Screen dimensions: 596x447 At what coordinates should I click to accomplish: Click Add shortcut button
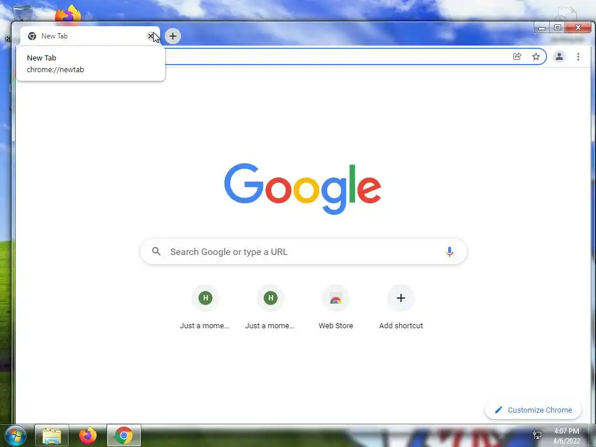[x=401, y=307]
